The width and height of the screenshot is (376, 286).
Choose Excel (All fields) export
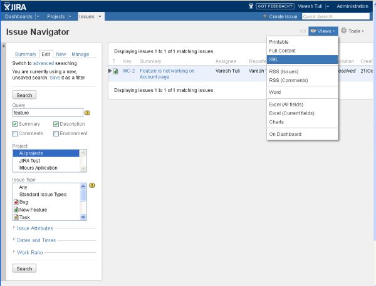tap(303, 105)
